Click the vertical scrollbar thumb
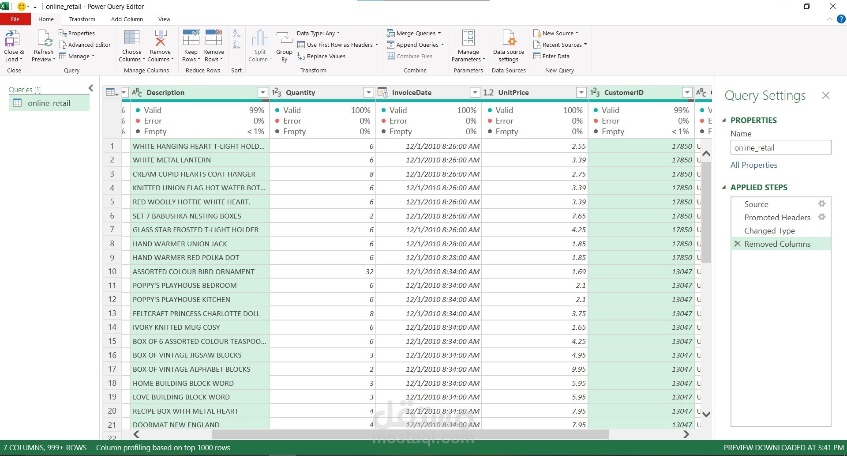847x456 pixels. pos(706,212)
